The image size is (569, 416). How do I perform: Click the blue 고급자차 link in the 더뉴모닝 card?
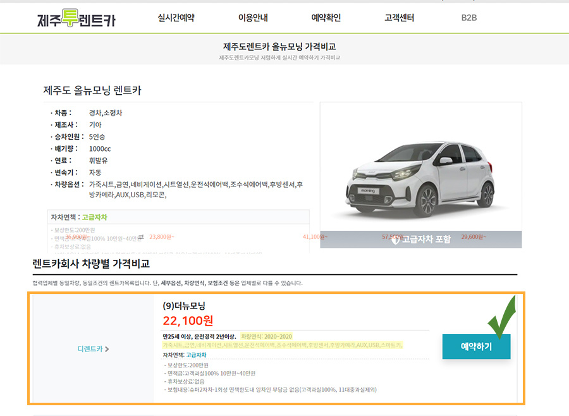(x=196, y=355)
